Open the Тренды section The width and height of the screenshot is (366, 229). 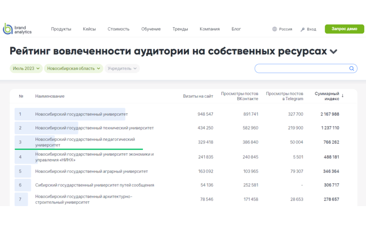180,29
